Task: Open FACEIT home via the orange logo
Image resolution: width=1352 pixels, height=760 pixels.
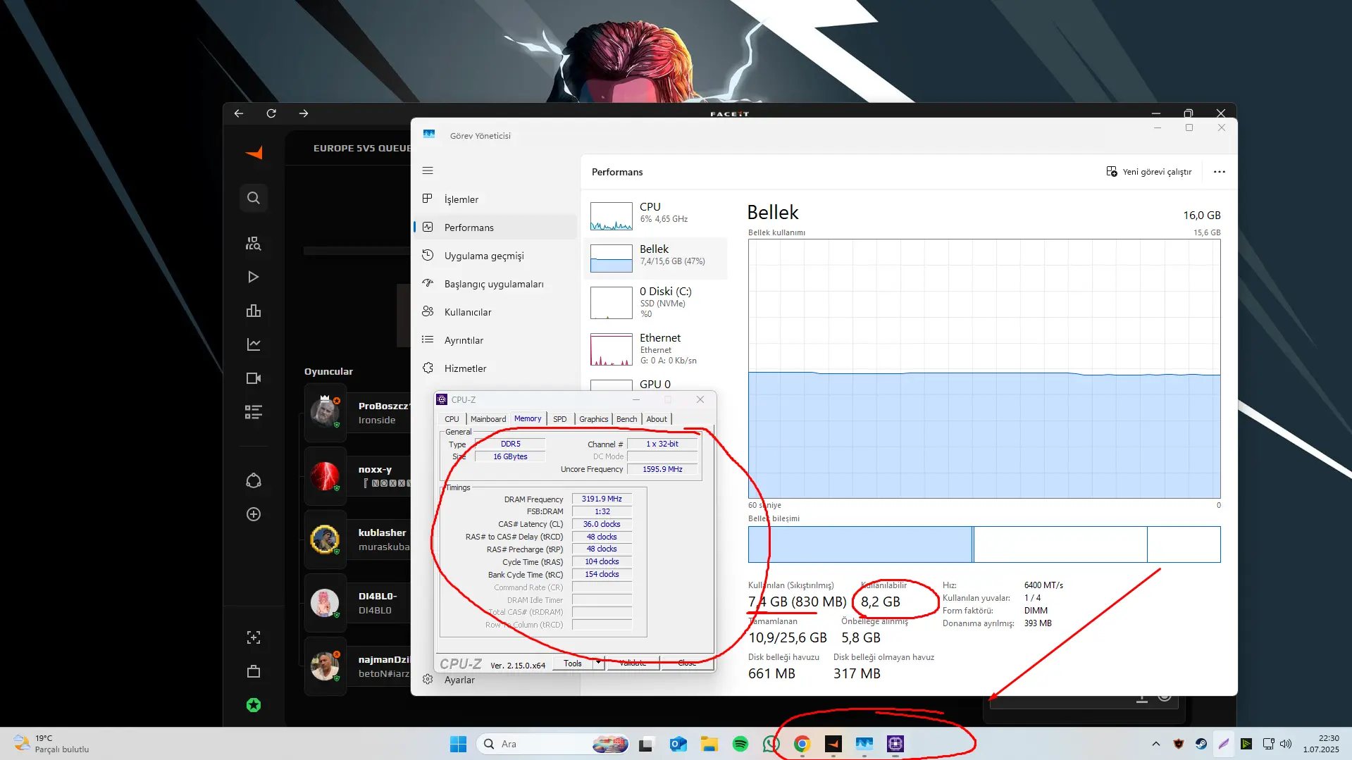Action: (254, 152)
